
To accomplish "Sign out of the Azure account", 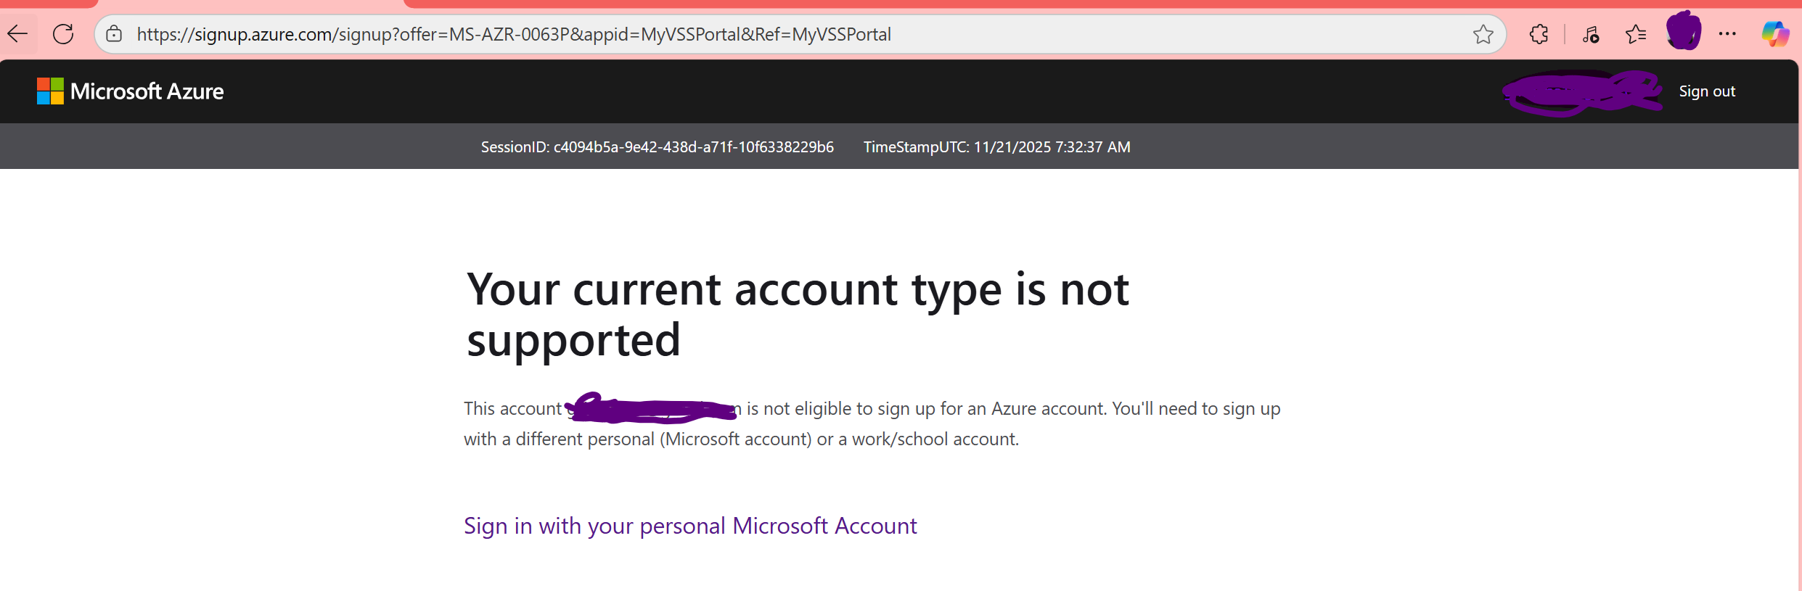I will pos(1707,91).
